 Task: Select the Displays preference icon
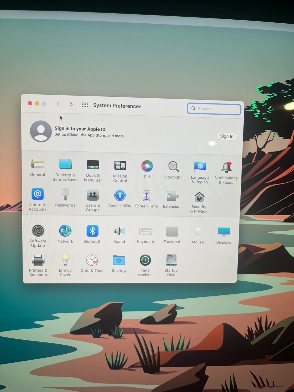[224, 232]
